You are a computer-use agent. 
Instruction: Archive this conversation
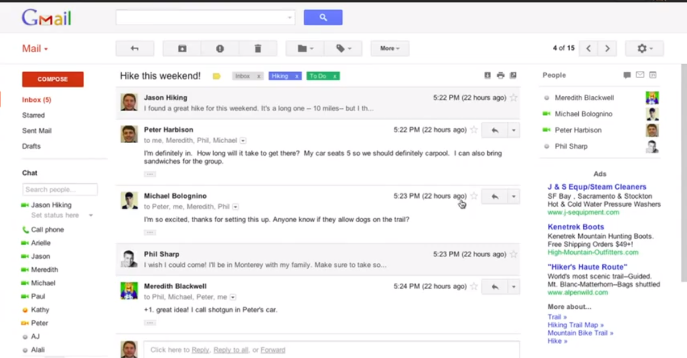[182, 49]
